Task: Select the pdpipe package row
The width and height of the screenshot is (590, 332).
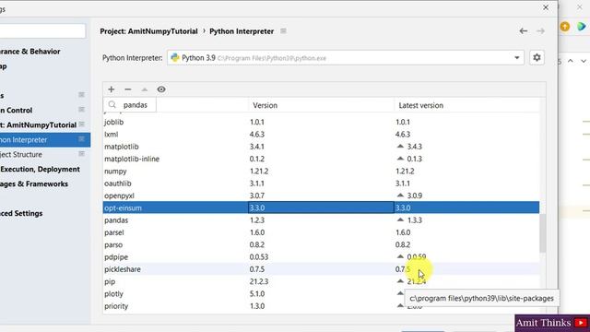Action: tap(321, 257)
